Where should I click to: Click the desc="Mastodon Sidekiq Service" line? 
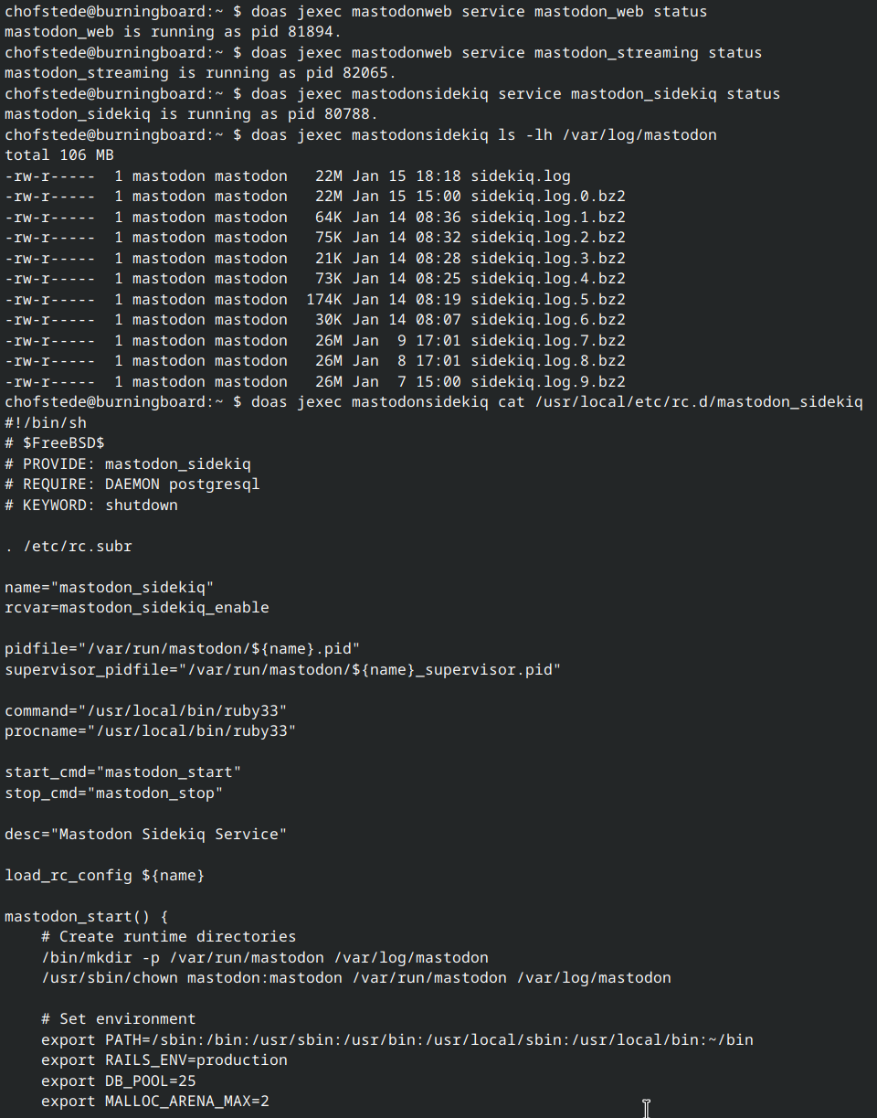(146, 834)
